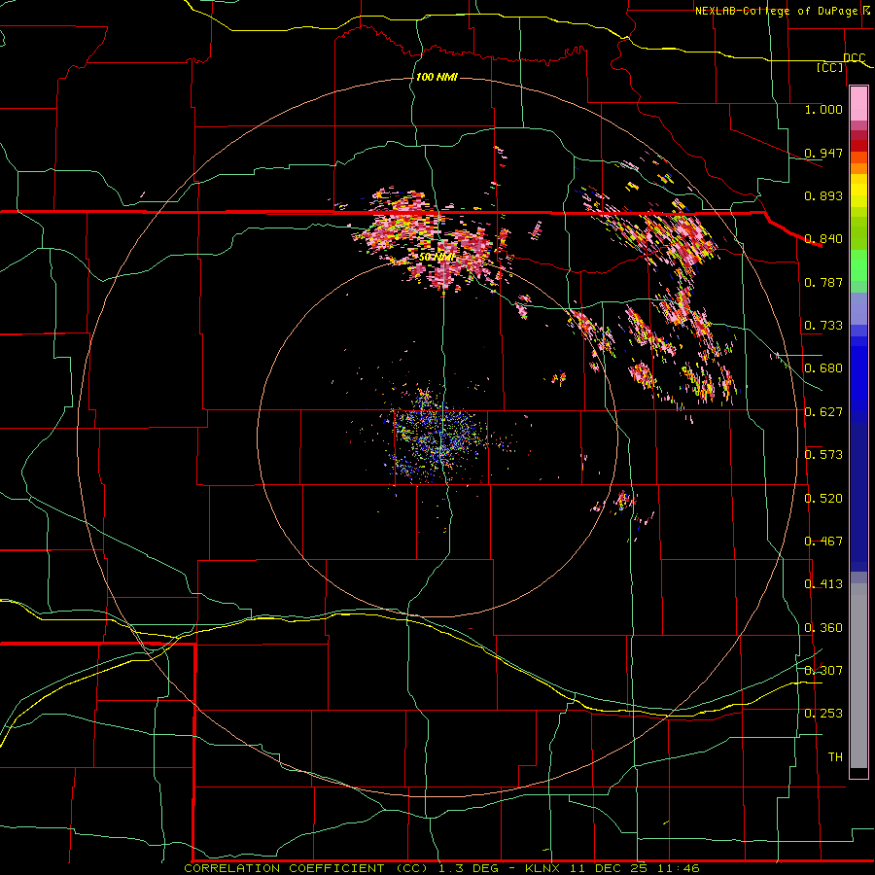
Task: Pick the light pink swatch at the scale top
Action: 858,104
